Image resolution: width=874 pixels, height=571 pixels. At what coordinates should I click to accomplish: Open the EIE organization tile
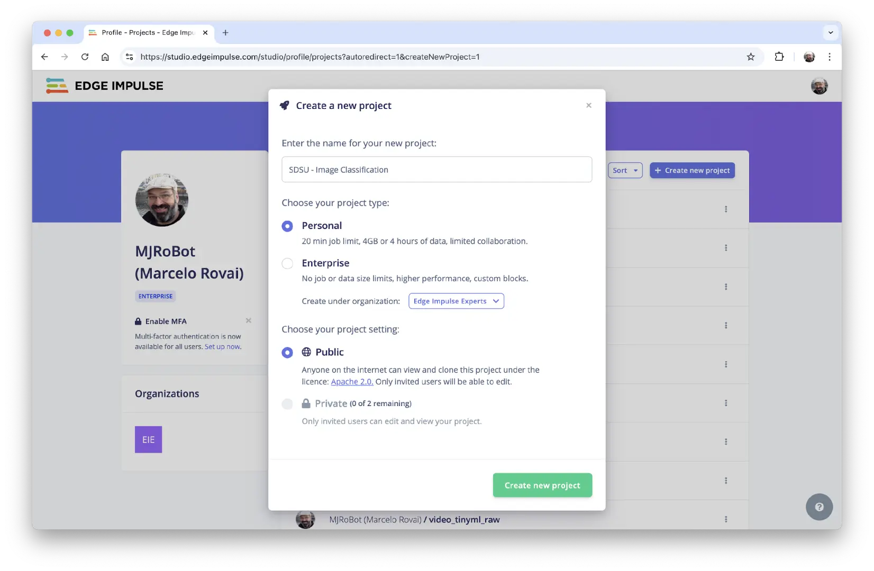(x=148, y=439)
